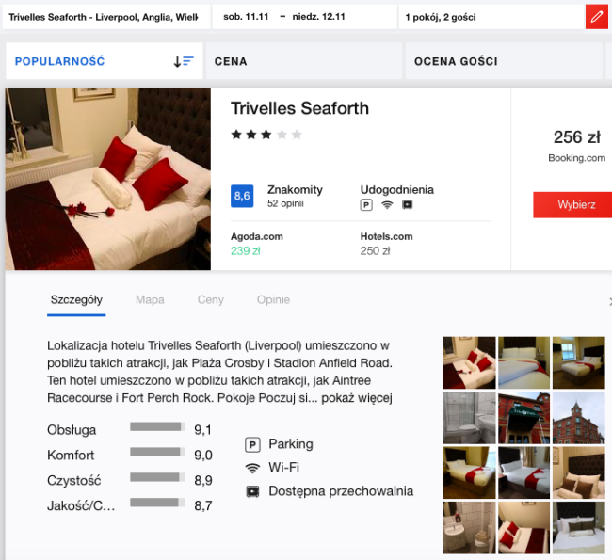
Task: Sort results by Ocena gości
Action: (456, 61)
